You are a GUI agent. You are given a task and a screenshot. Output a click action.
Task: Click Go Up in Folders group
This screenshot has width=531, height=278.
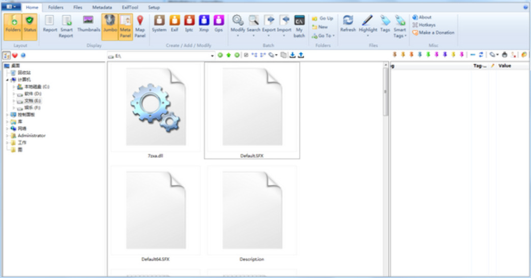point(323,18)
